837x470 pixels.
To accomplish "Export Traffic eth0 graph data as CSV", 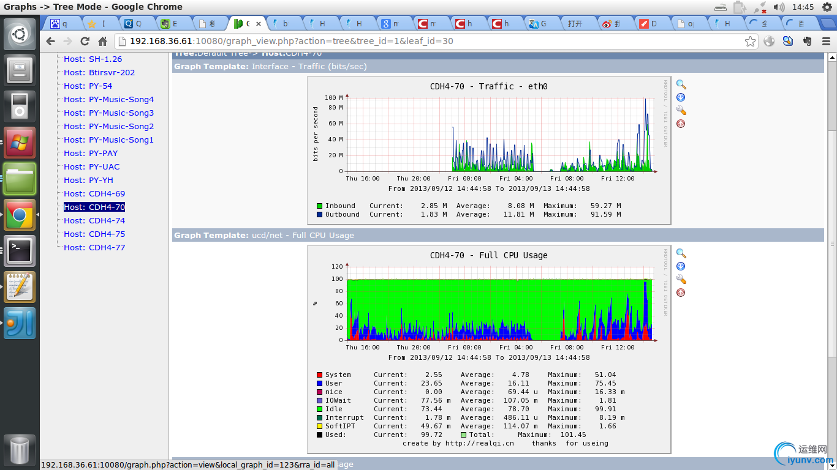I will 681,97.
